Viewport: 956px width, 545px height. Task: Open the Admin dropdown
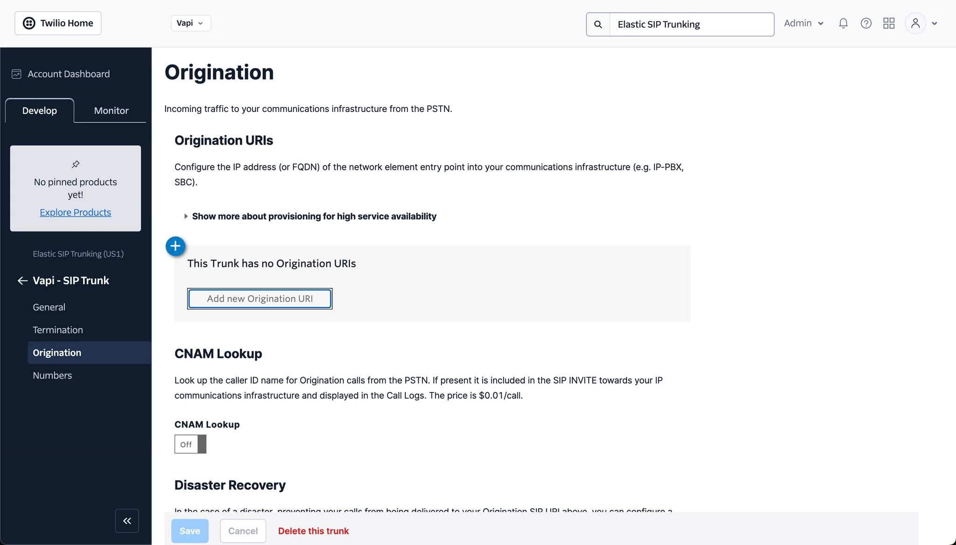[803, 23]
